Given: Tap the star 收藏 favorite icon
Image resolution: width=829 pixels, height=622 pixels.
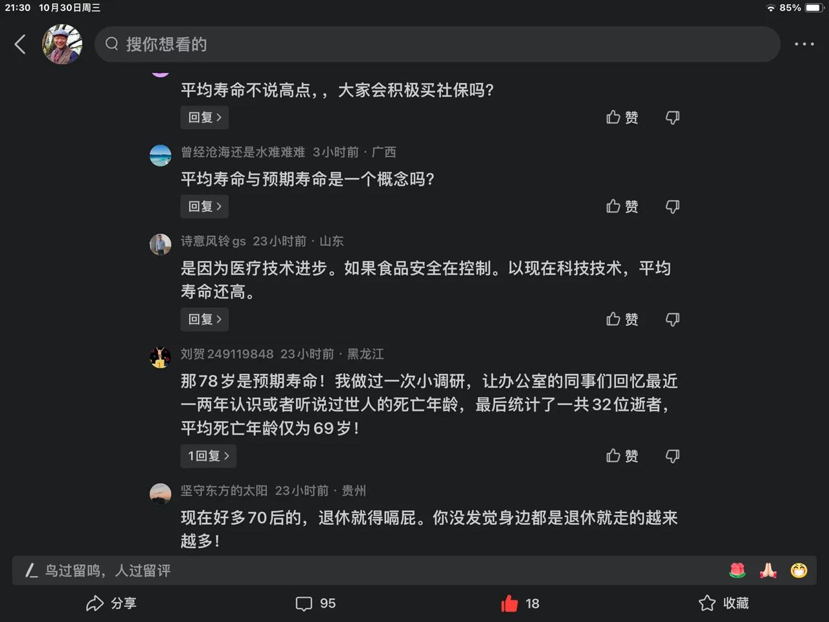Looking at the screenshot, I should pos(707,603).
